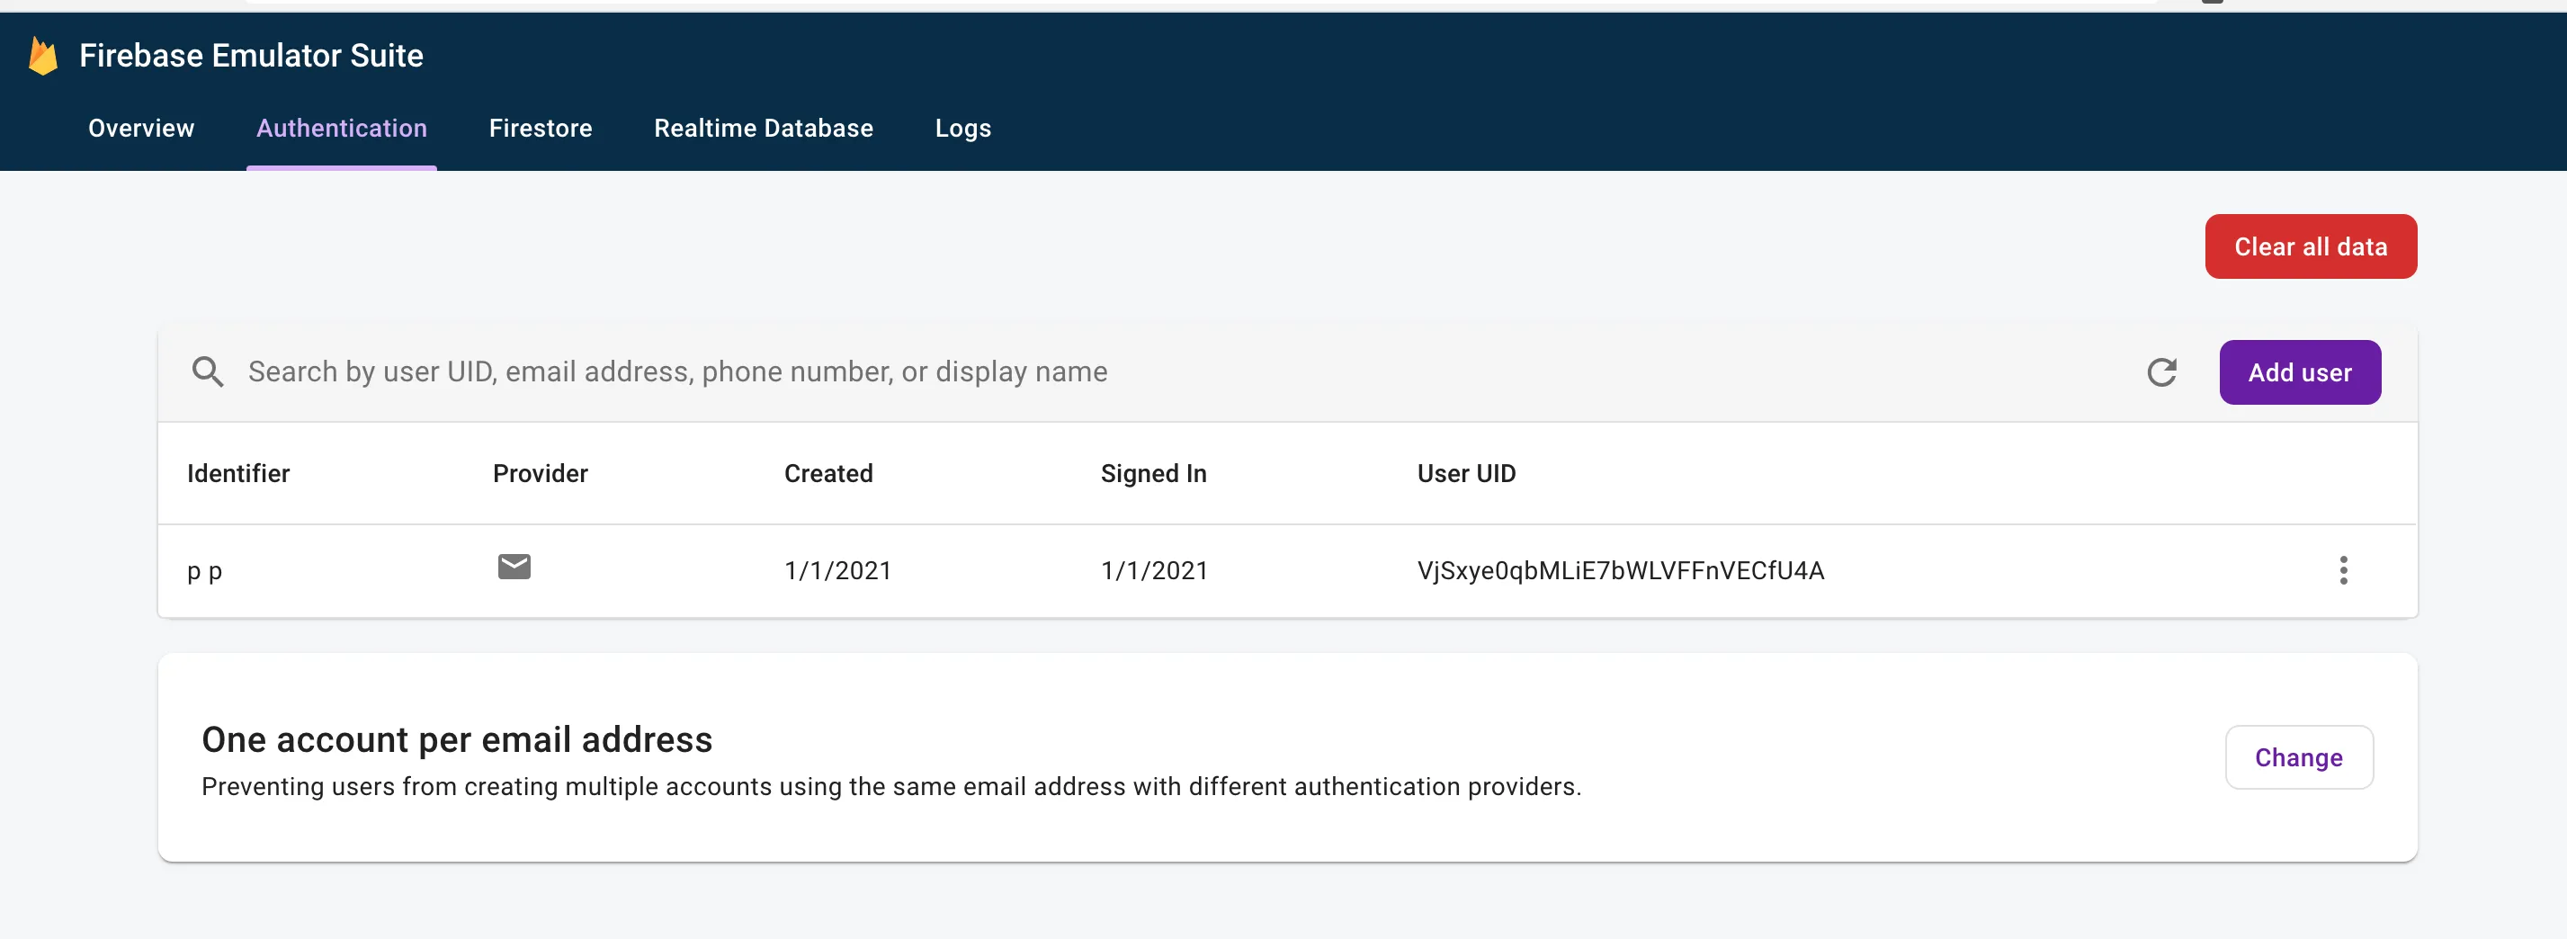
Task: Select the user row identifier p p
Action: (x=204, y=571)
